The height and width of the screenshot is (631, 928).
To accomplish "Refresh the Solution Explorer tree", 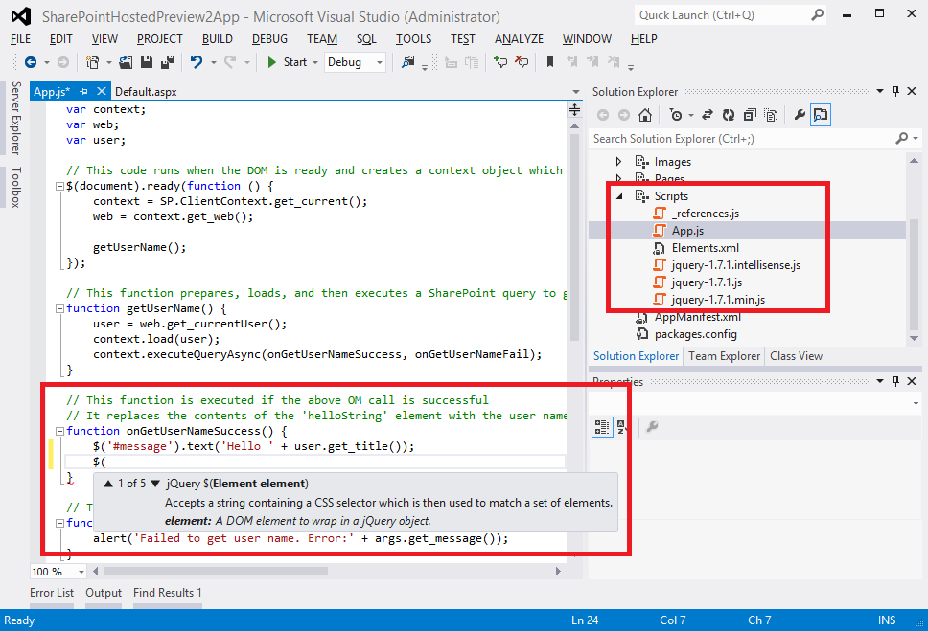I will (729, 115).
